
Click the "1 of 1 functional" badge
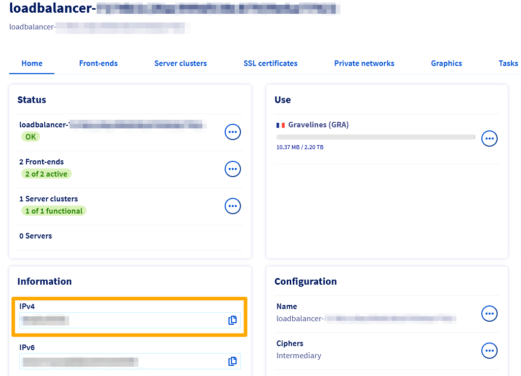[x=53, y=211]
